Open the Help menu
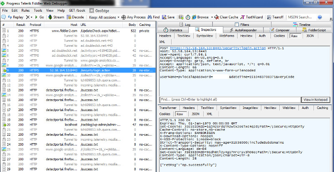 [x=61, y=10]
